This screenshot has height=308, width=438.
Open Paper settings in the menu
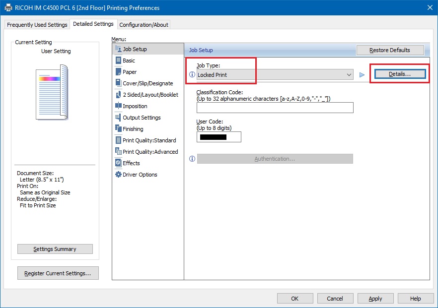pos(148,72)
